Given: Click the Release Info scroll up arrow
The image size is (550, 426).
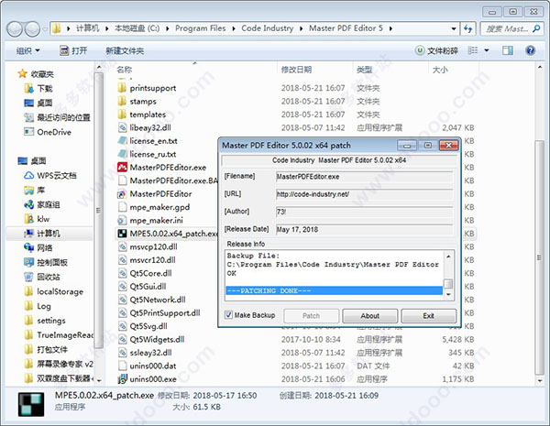Looking at the screenshot, I should click(448, 257).
